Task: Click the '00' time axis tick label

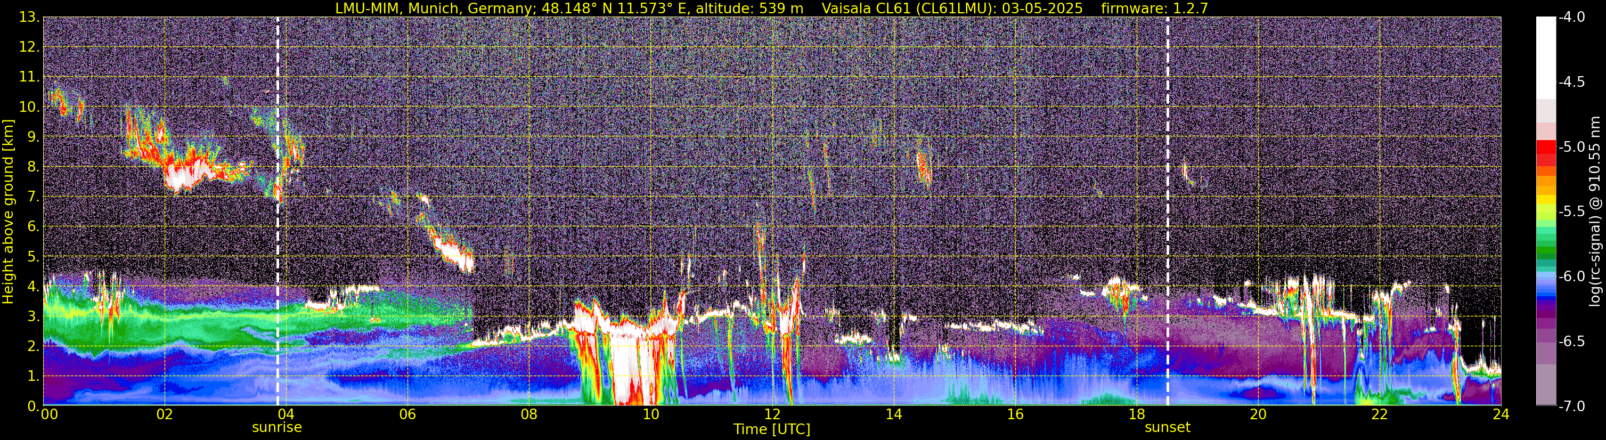Action: (x=48, y=414)
